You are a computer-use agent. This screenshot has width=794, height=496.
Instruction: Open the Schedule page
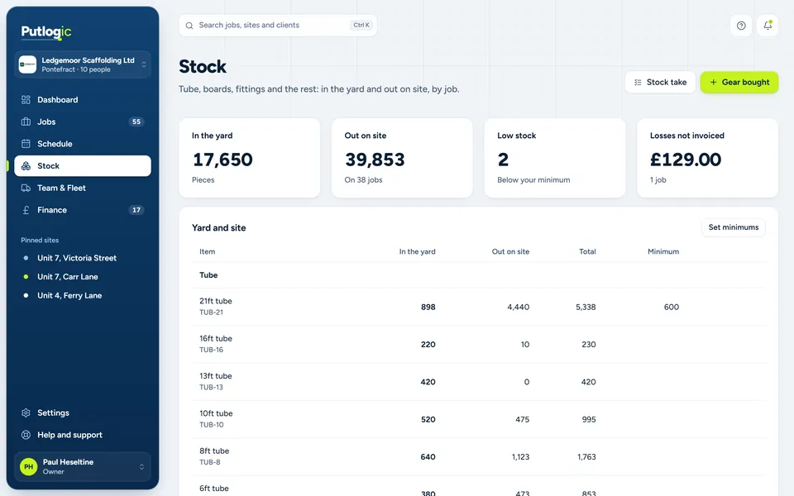(83, 144)
